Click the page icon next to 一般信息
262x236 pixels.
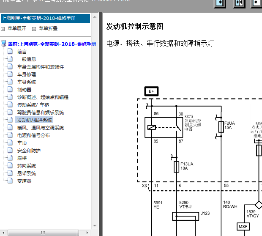tap(10, 58)
